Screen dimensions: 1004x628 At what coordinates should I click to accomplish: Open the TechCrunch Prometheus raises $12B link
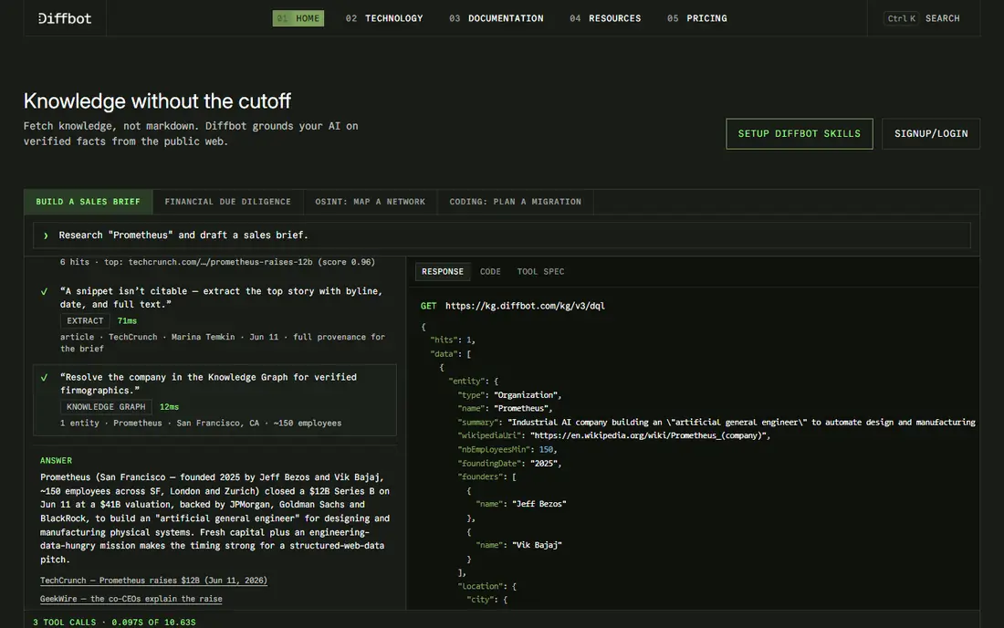click(153, 581)
